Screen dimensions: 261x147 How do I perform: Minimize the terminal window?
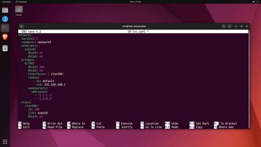tap(236, 26)
